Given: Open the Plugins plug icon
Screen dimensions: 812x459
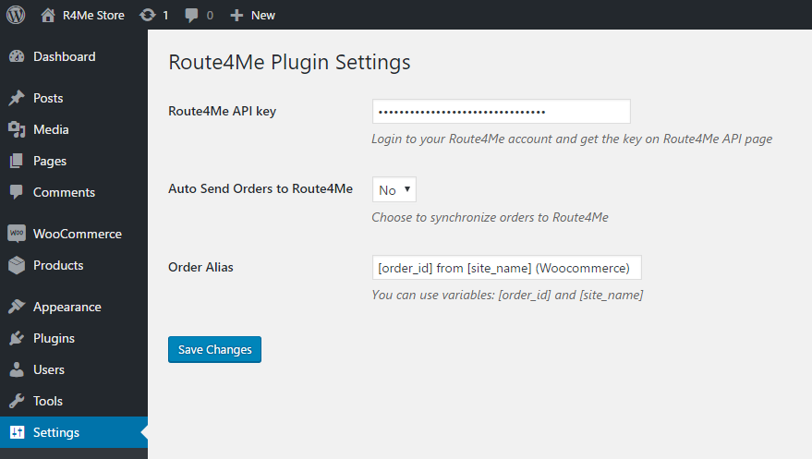Looking at the screenshot, I should pyautogui.click(x=17, y=338).
